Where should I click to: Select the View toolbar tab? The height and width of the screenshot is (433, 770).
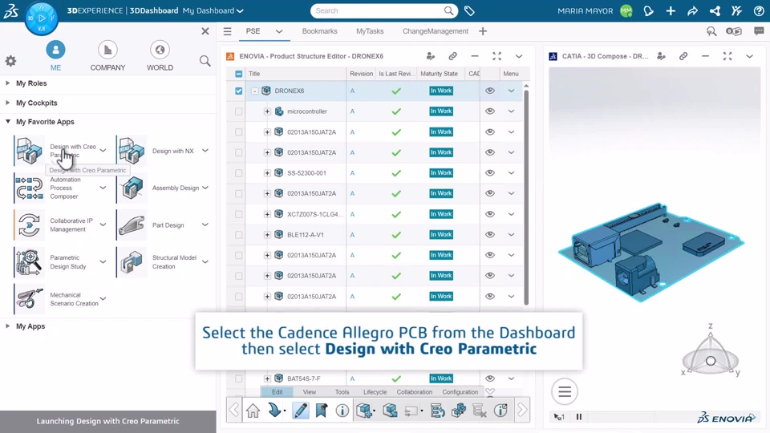[x=310, y=392]
